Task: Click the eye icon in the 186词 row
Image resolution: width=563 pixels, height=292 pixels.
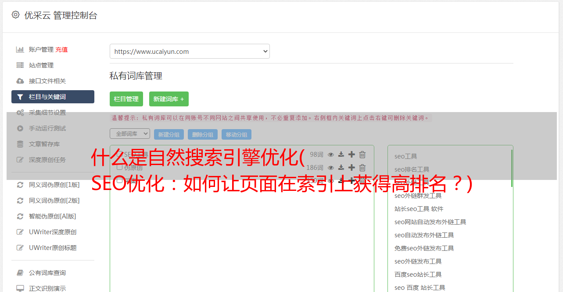Action: click(x=331, y=168)
